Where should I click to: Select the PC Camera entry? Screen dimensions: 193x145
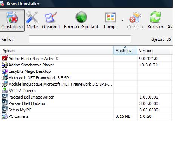[x=86, y=116]
